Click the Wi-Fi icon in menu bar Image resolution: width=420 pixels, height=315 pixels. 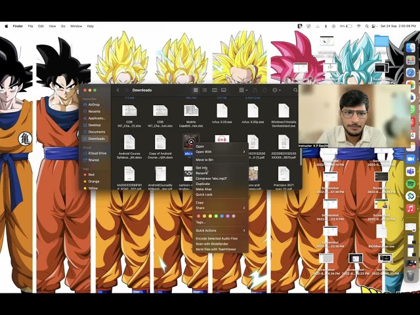pyautogui.click(x=359, y=26)
